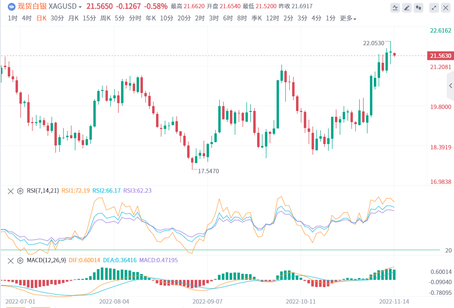
Task: Click the 16.9838 price axis label
Action: (440, 182)
